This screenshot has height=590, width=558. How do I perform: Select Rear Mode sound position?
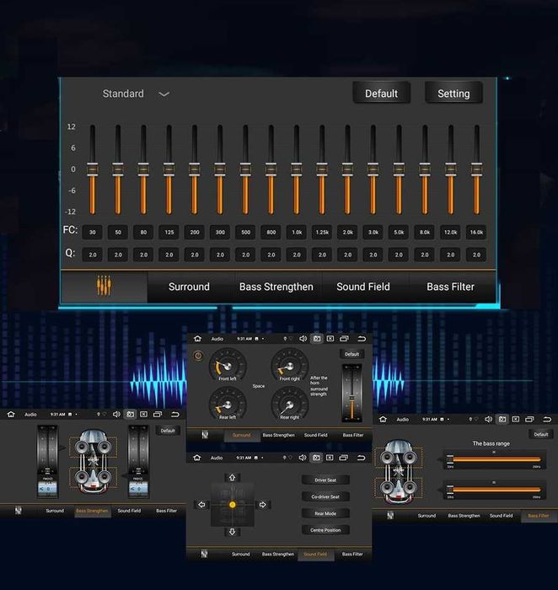point(325,513)
